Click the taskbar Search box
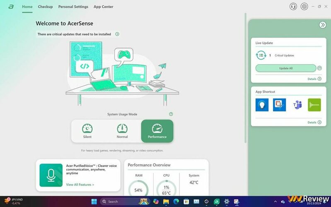The image size is (331, 207). click(125, 202)
